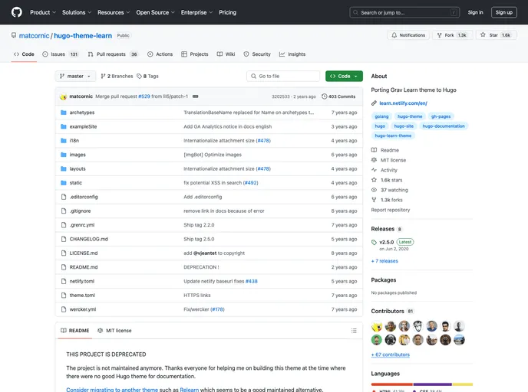Click Report repository link

(x=391, y=210)
